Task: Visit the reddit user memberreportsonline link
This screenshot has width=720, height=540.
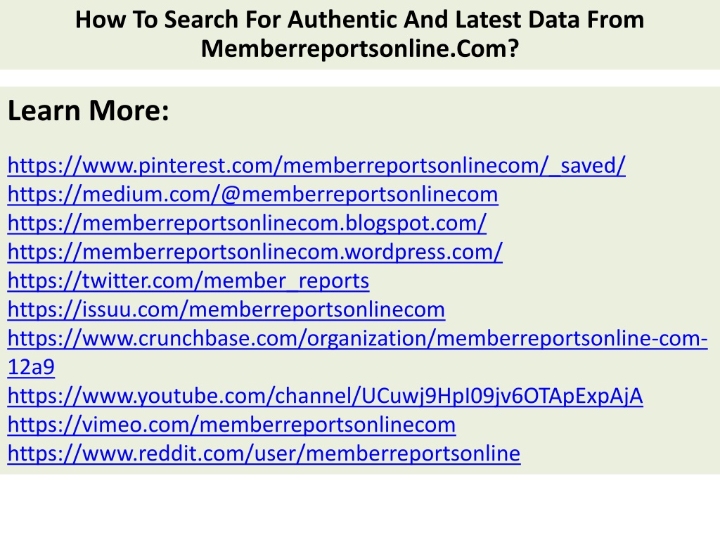Action: point(264,454)
